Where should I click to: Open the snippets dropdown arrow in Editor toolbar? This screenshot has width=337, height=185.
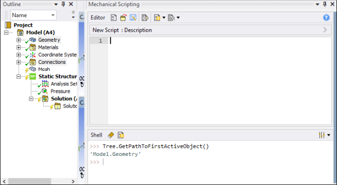click(x=164, y=18)
